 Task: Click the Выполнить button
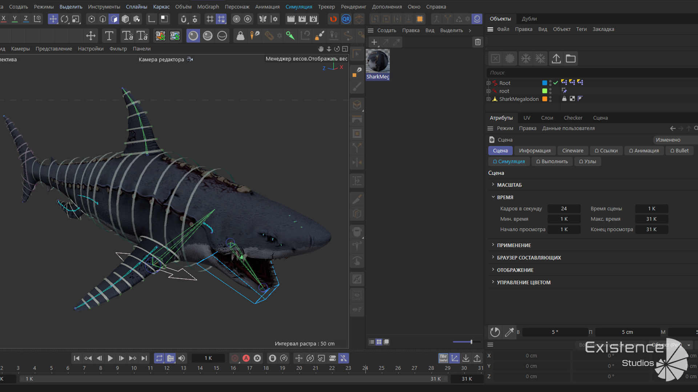tap(552, 162)
